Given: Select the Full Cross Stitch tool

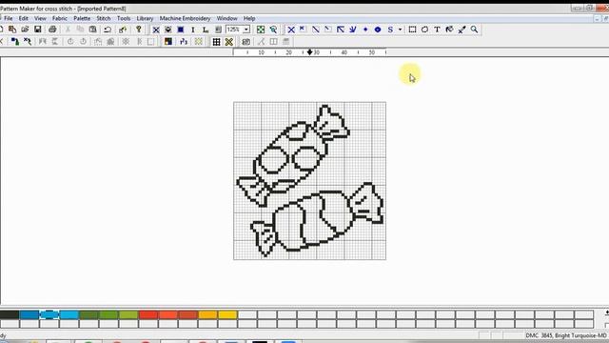Looking at the screenshot, I should (291, 30).
